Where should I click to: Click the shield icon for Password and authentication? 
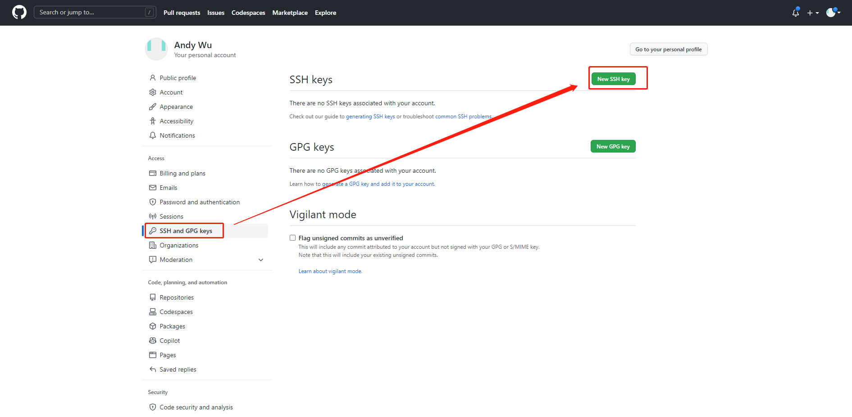(x=153, y=202)
